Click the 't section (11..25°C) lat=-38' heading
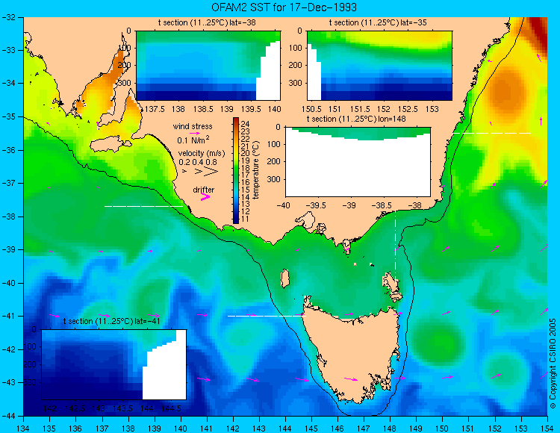560x433 pixels. pos(207,23)
